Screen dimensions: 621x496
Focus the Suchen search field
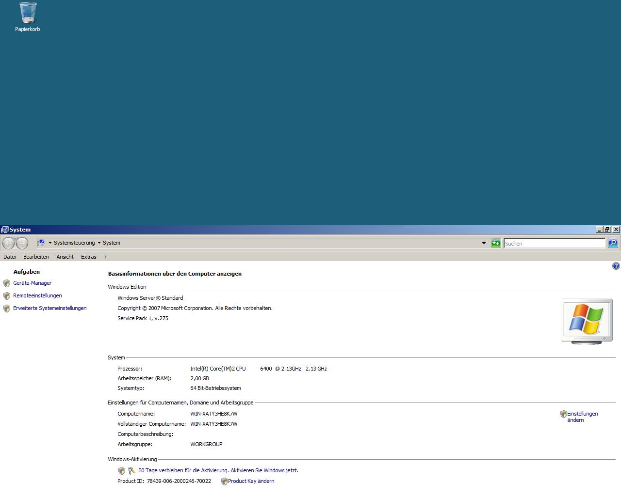click(x=554, y=244)
